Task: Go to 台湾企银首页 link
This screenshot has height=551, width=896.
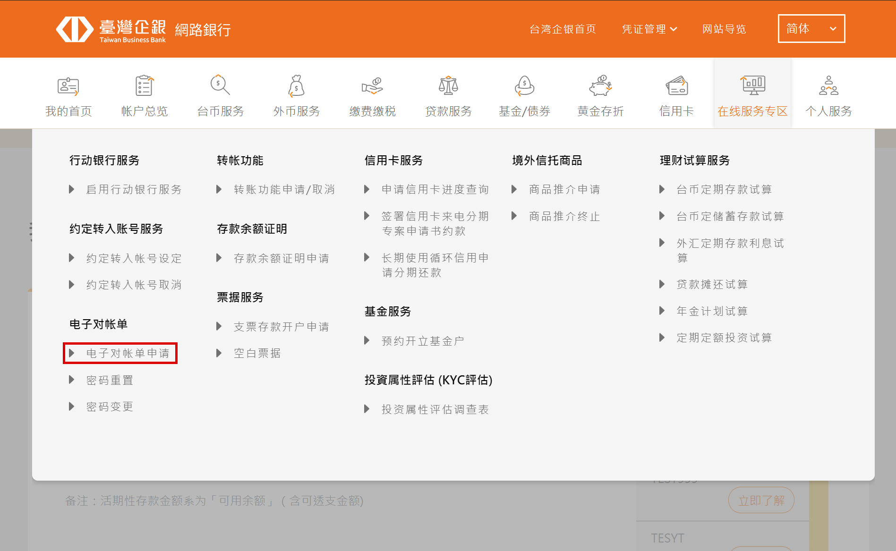Action: point(563,29)
